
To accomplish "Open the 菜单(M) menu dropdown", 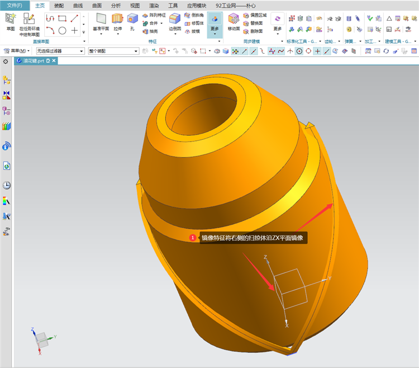I will [x=17, y=51].
